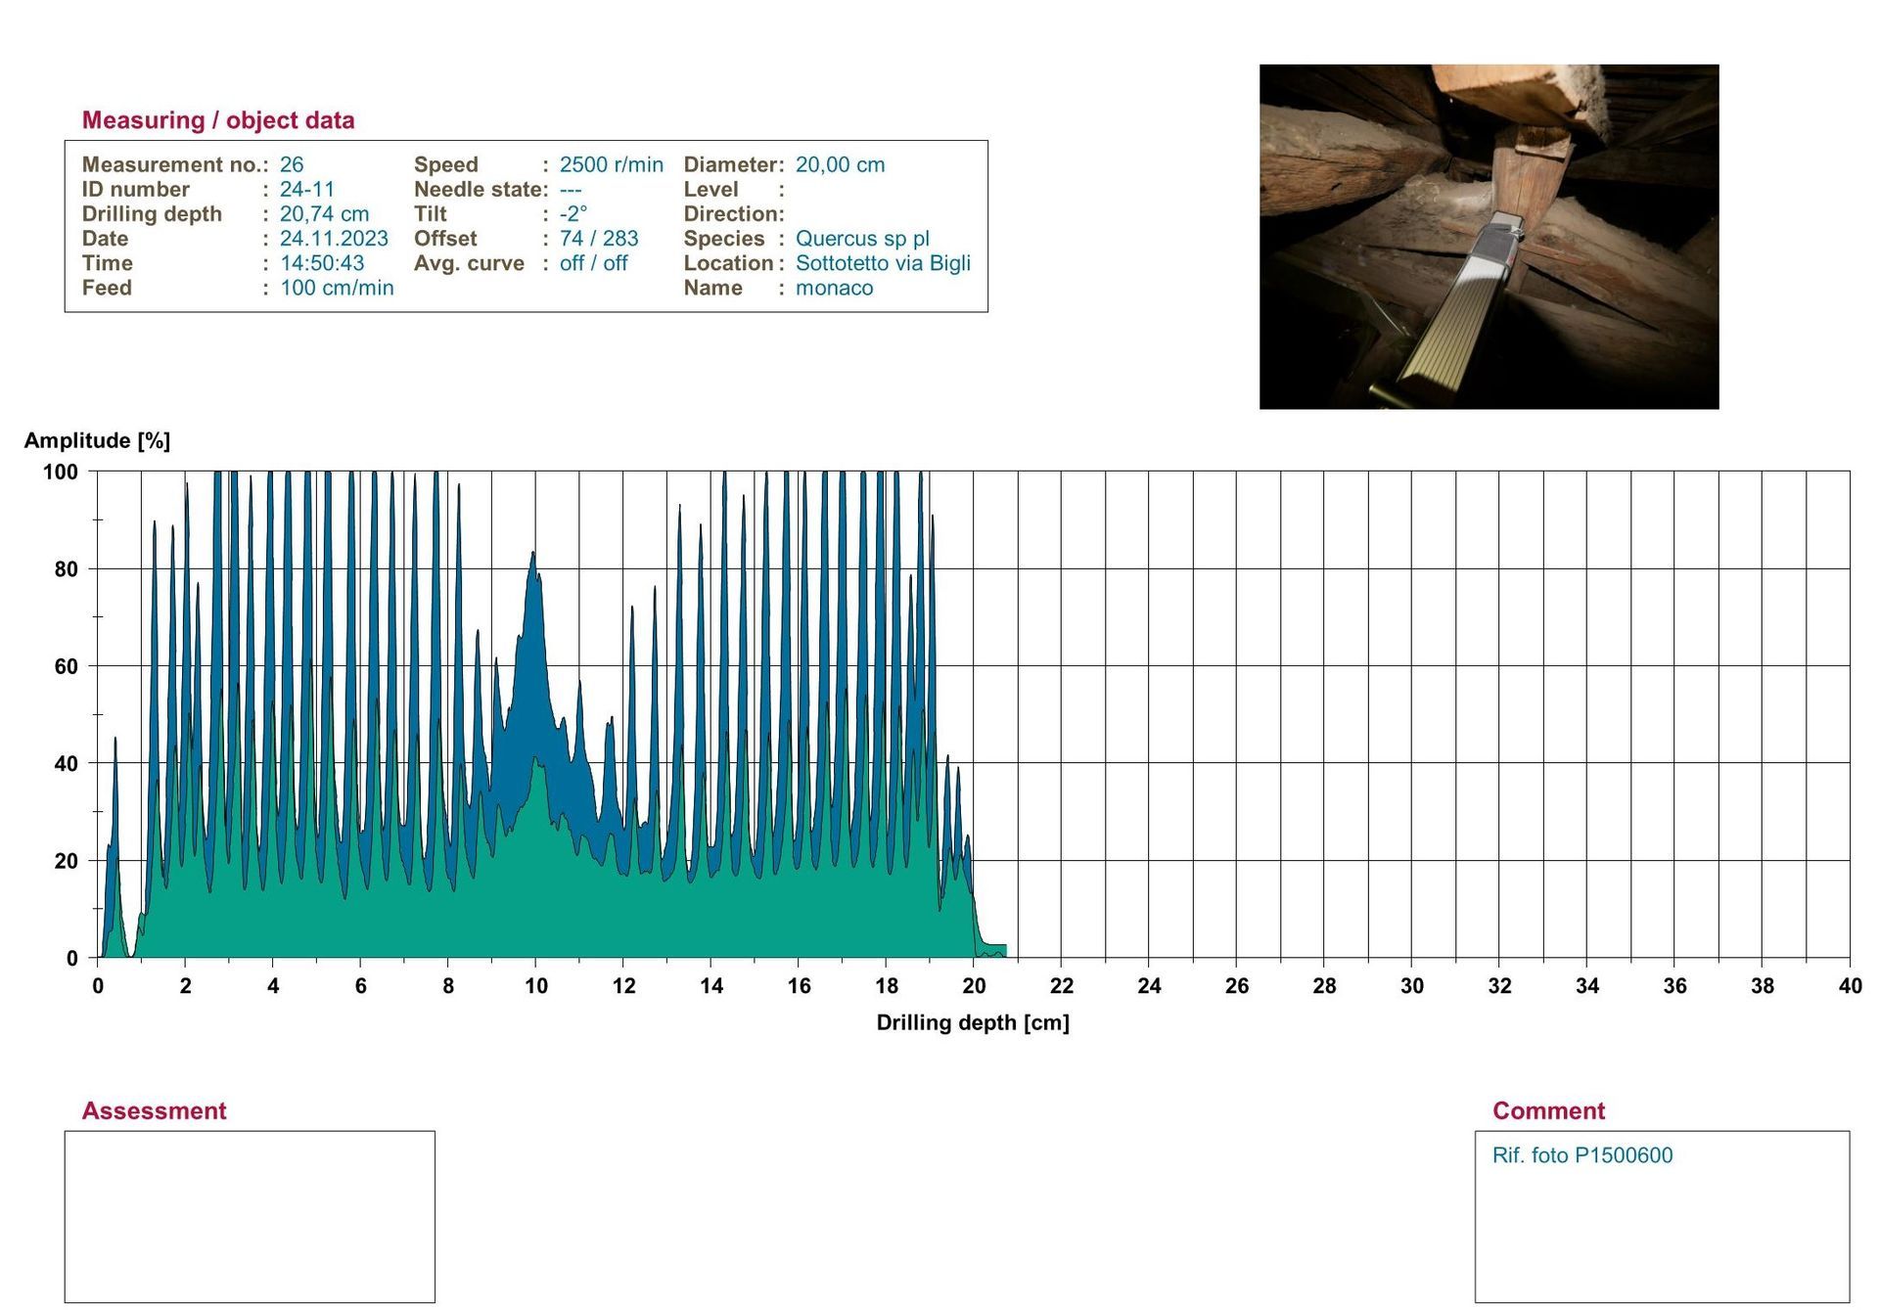This screenshot has width=1879, height=1310.
Task: Click the "Date" field label
Action: [x=105, y=238]
